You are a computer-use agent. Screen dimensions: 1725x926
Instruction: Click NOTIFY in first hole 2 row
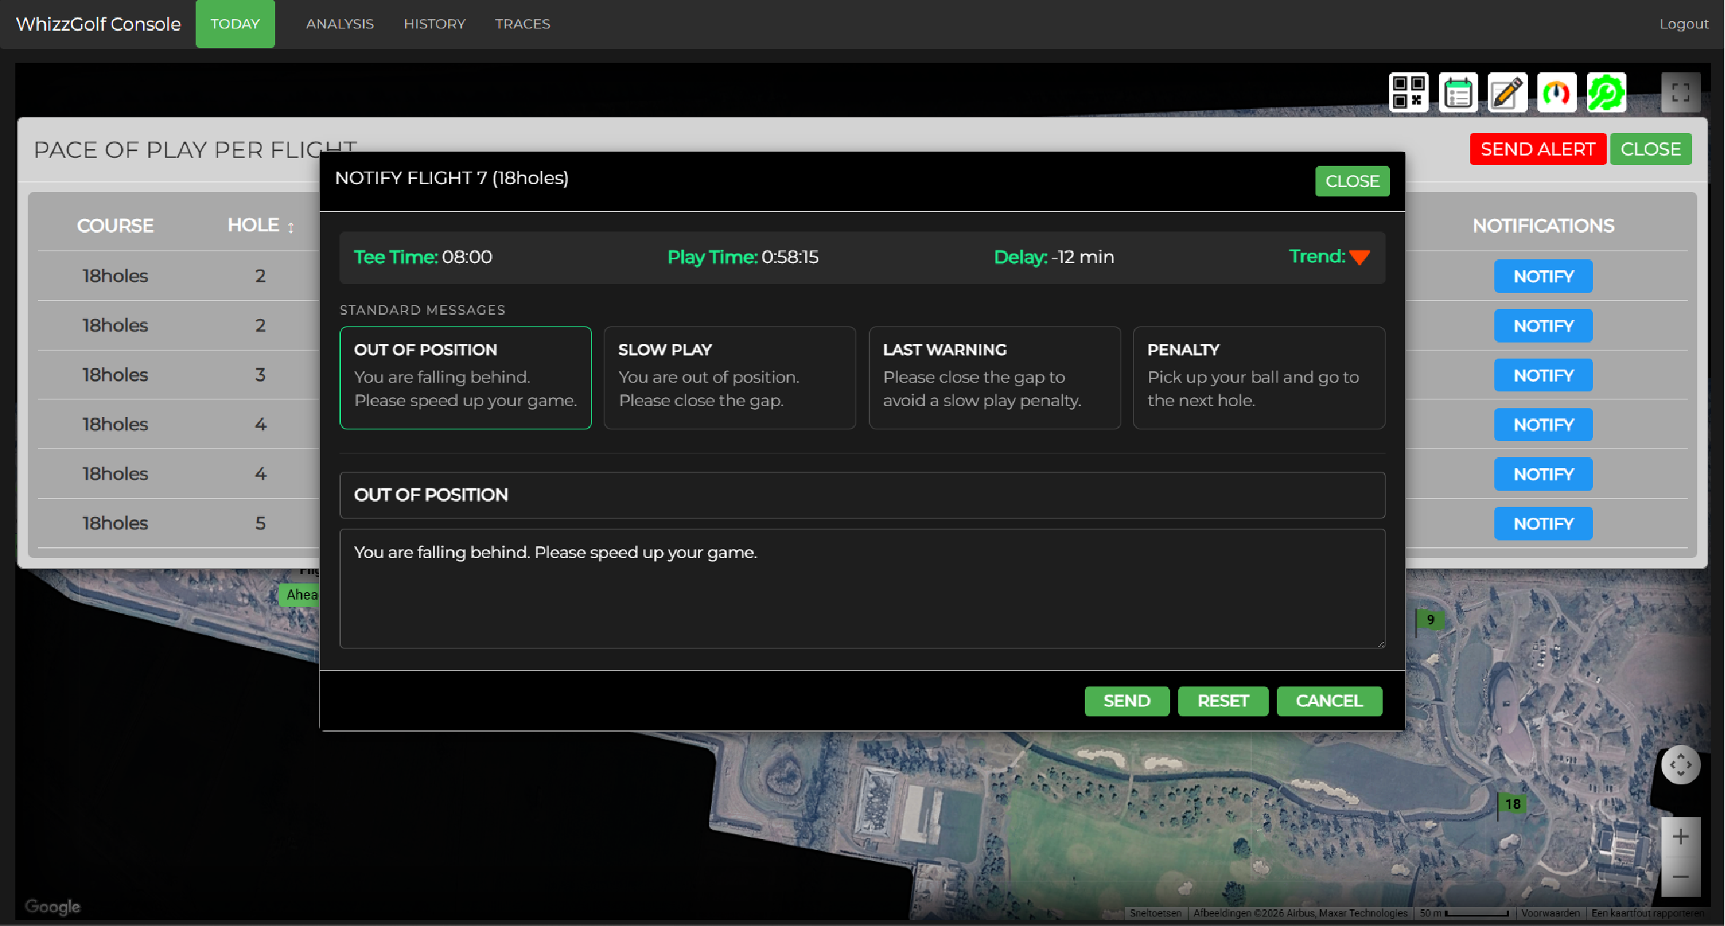1543,276
